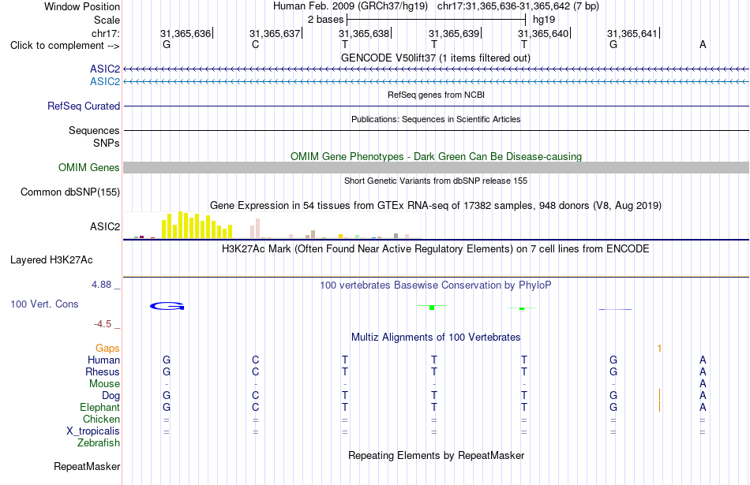Click the GENCODE V50lift37 track title
The image size is (750, 485).
(x=435, y=58)
